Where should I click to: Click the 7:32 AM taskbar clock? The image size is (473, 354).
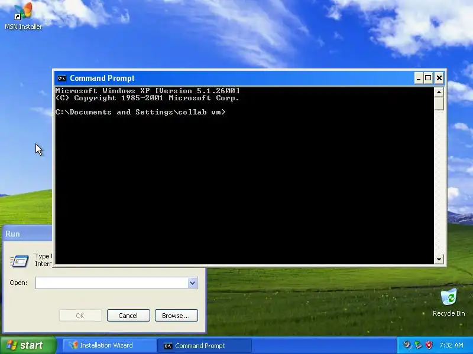(451, 345)
